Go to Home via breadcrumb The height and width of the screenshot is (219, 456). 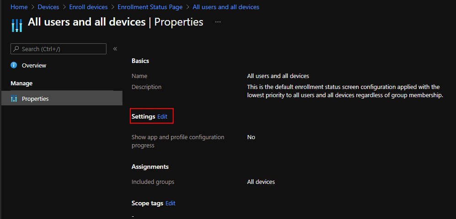point(19,7)
